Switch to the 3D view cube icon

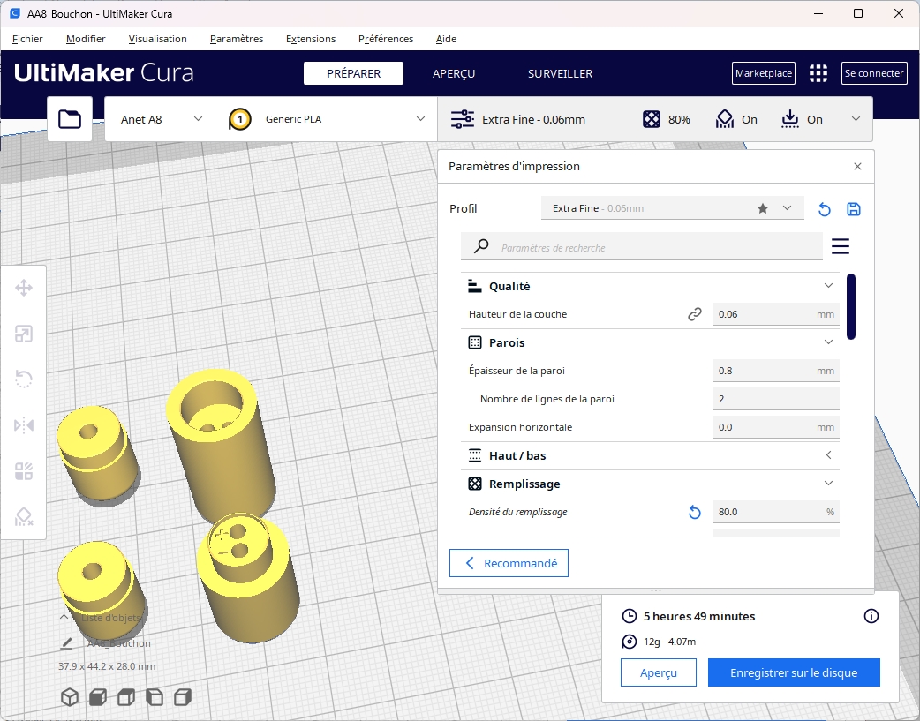(x=70, y=697)
